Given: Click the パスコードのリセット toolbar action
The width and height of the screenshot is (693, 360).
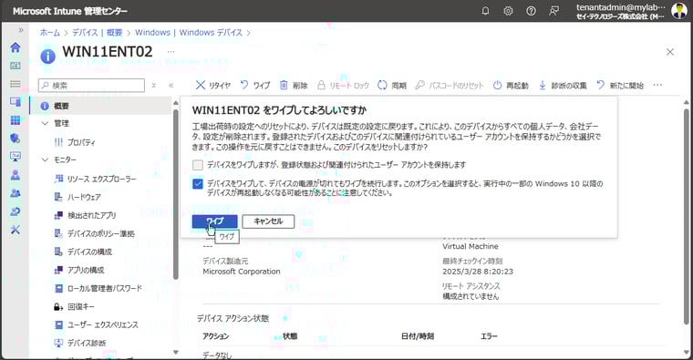Looking at the screenshot, I should (x=450, y=86).
